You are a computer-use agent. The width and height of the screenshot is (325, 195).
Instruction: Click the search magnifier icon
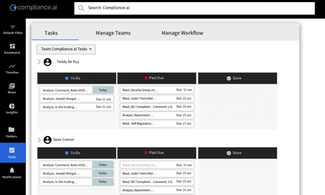[81, 8]
